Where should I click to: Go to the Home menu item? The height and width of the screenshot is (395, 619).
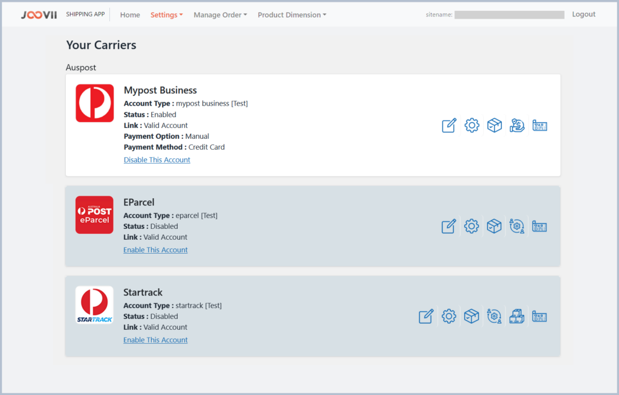click(130, 15)
